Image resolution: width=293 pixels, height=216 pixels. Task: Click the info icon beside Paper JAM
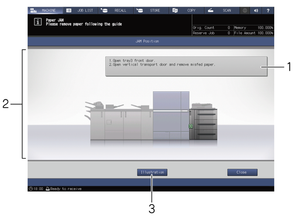pyautogui.click(x=38, y=22)
